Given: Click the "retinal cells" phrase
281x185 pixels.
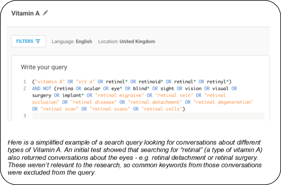Looking at the screenshot, I should tap(162, 109).
